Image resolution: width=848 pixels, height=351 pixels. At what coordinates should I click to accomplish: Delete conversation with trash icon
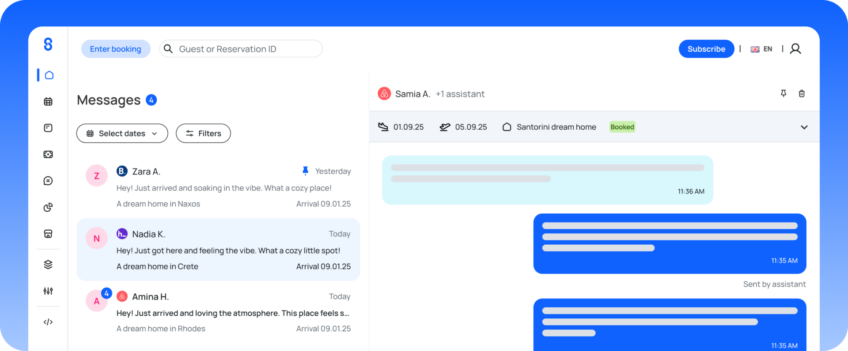click(802, 93)
